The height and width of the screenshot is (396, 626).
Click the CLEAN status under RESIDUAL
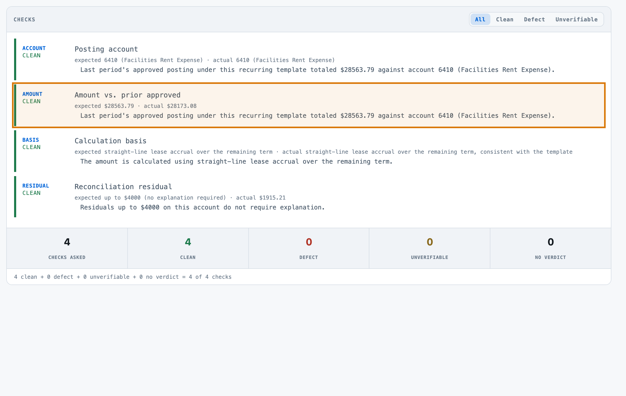coord(31,193)
